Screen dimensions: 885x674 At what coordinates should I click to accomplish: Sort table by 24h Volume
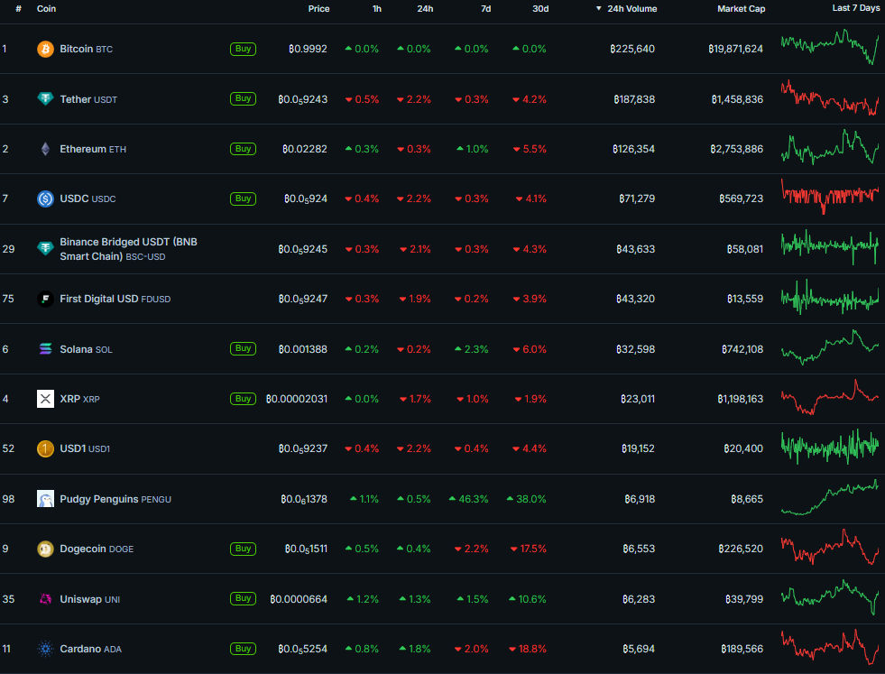[626, 8]
